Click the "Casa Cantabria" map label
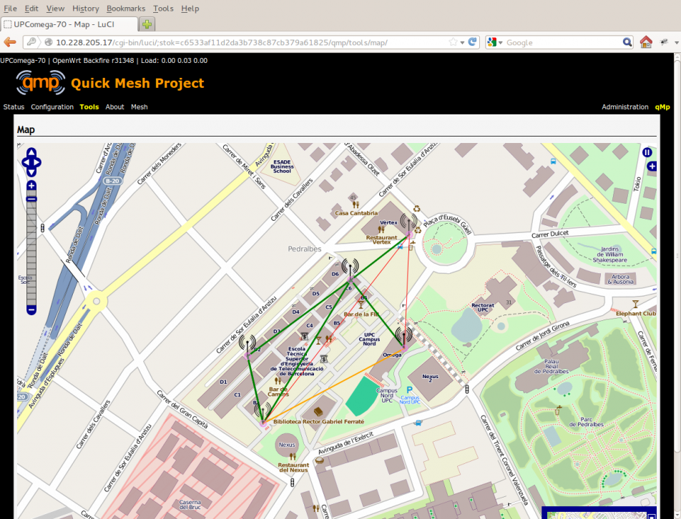681x519 pixels. click(x=356, y=213)
